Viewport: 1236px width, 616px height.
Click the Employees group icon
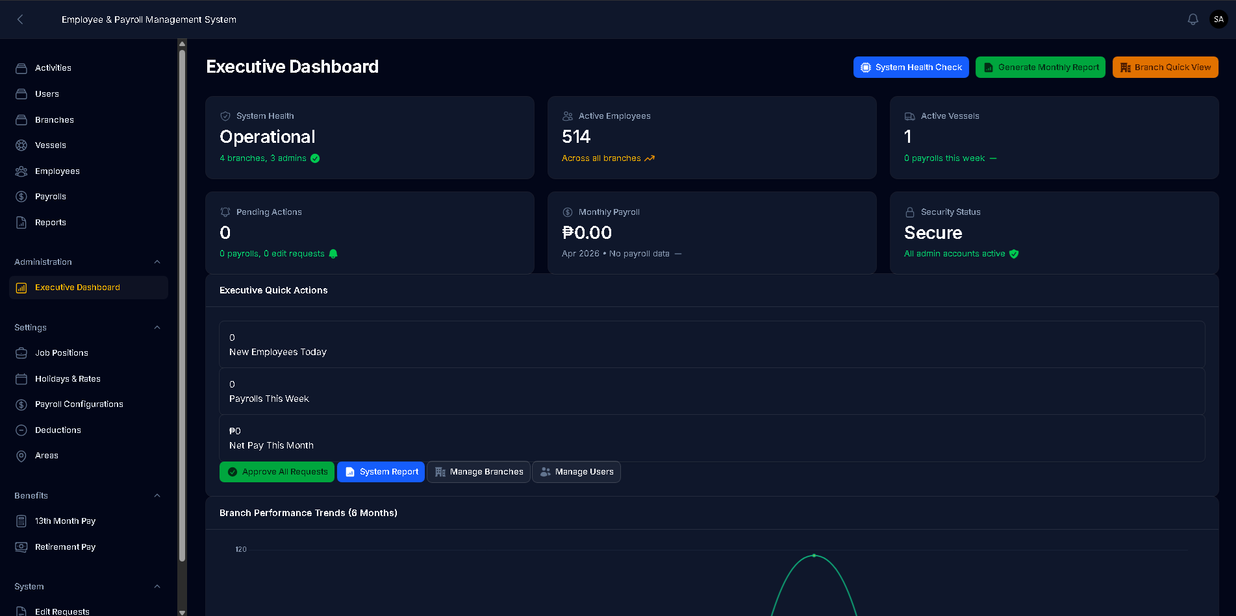tap(21, 171)
